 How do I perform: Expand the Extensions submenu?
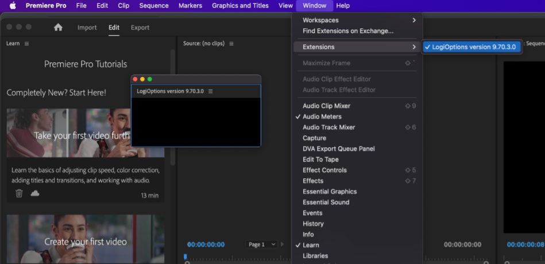(x=357, y=47)
